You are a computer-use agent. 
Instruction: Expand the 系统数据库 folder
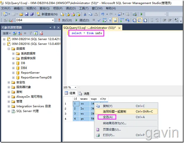tap(13, 53)
